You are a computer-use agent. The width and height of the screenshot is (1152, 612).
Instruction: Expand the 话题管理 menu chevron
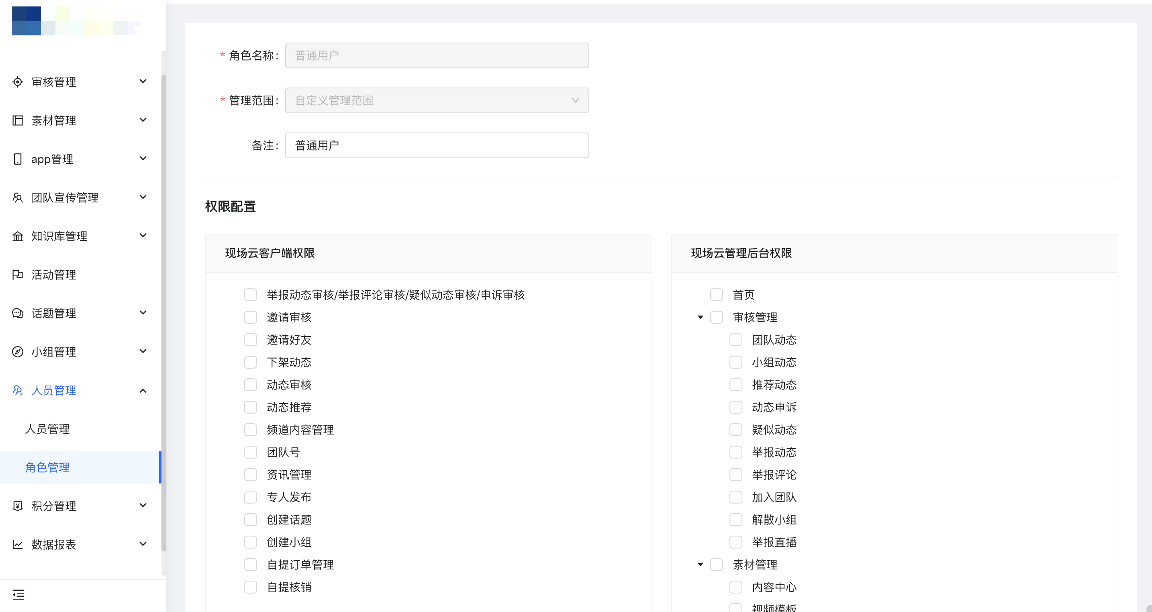pos(143,312)
